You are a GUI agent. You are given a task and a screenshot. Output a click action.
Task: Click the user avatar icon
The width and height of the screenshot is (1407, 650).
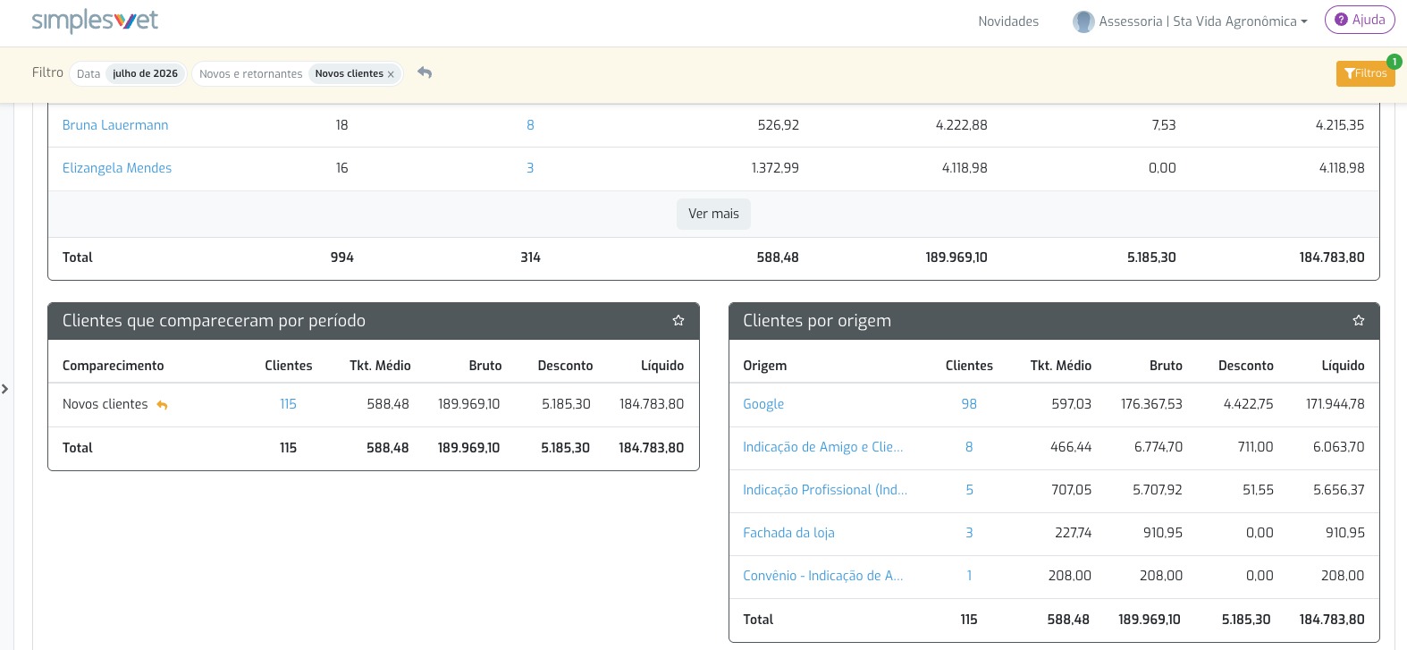point(1083,21)
